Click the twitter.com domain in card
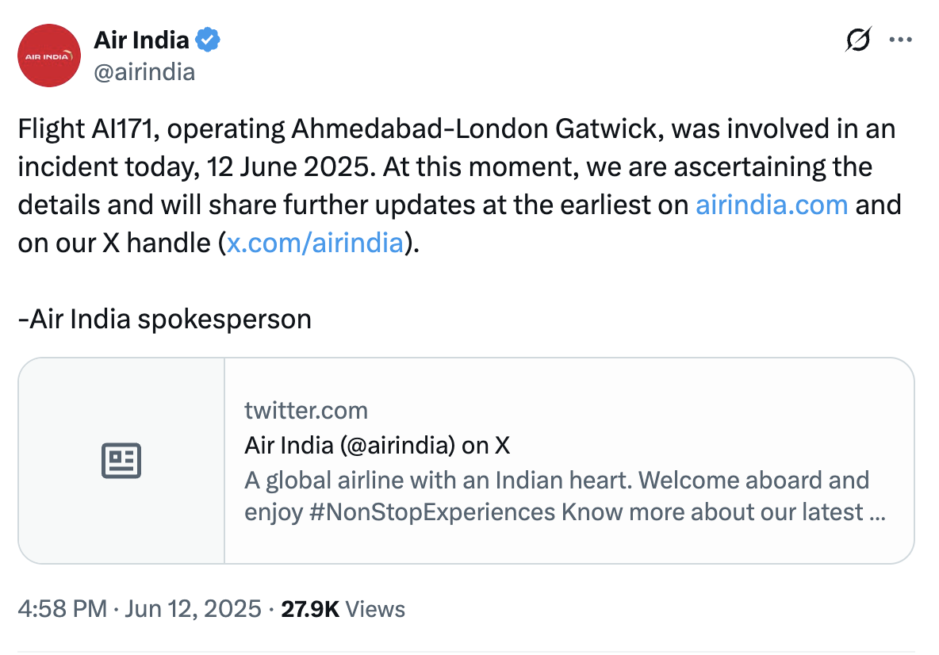 coord(306,410)
